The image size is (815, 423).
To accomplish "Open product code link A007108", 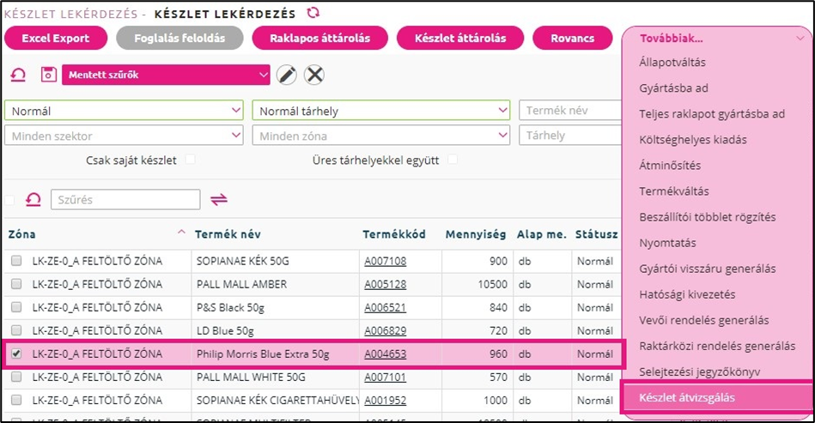I will tap(385, 261).
